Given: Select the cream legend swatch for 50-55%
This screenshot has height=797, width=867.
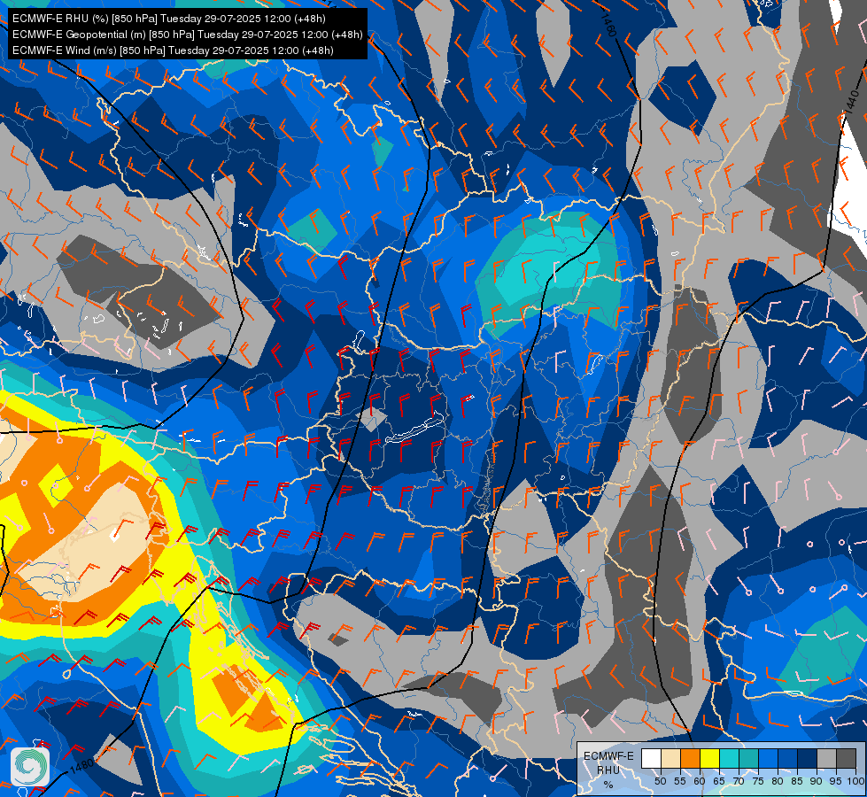Looking at the screenshot, I should (x=670, y=758).
